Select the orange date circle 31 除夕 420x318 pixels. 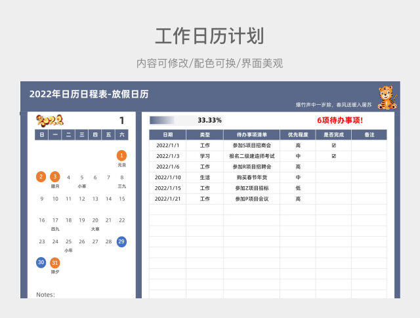pos(55,262)
